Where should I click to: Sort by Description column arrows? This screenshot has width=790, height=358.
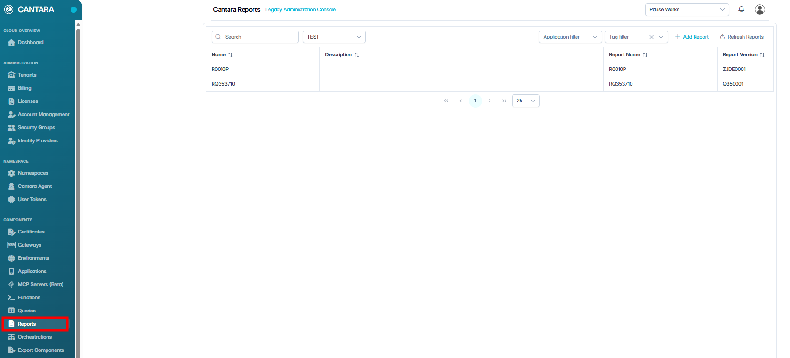pyautogui.click(x=357, y=55)
